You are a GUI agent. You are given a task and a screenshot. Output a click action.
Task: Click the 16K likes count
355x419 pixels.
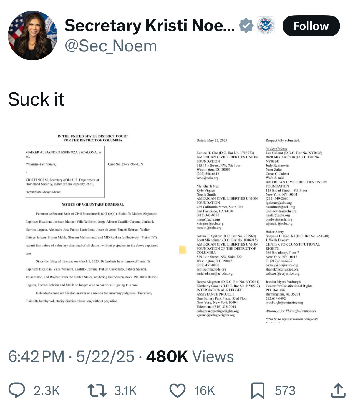click(x=205, y=391)
